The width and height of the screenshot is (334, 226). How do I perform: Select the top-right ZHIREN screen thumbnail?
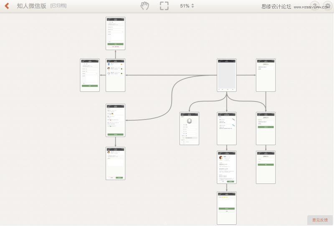click(x=266, y=75)
